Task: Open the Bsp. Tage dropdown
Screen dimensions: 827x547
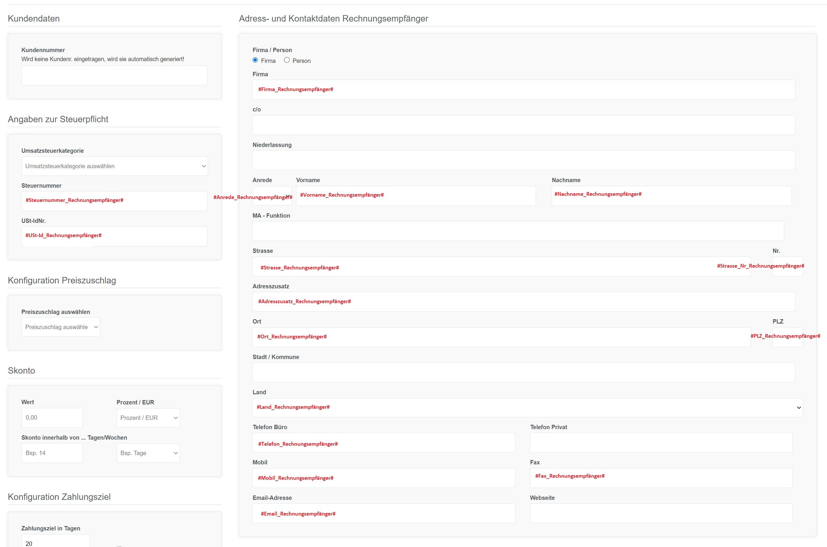Action: point(148,453)
